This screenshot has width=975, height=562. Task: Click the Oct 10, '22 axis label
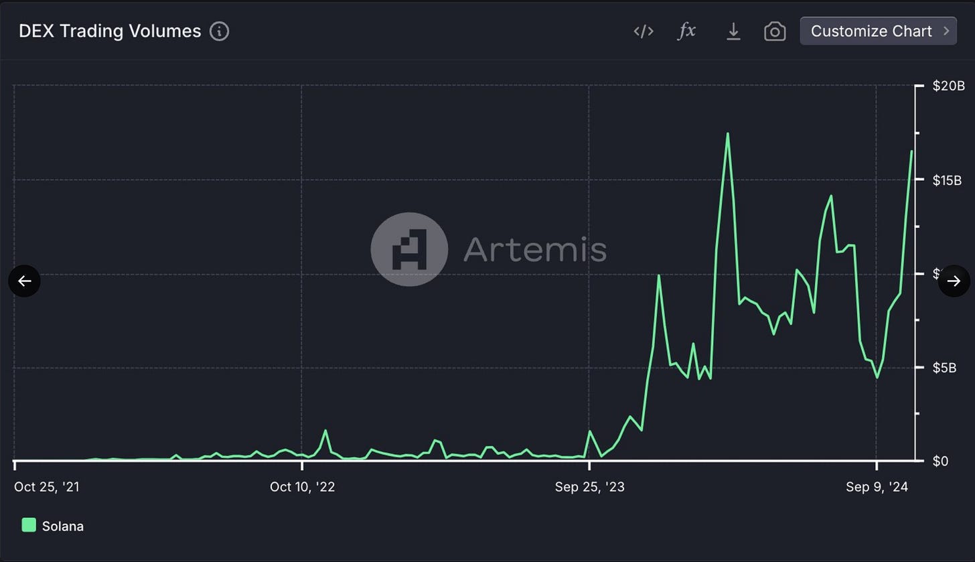click(x=302, y=487)
